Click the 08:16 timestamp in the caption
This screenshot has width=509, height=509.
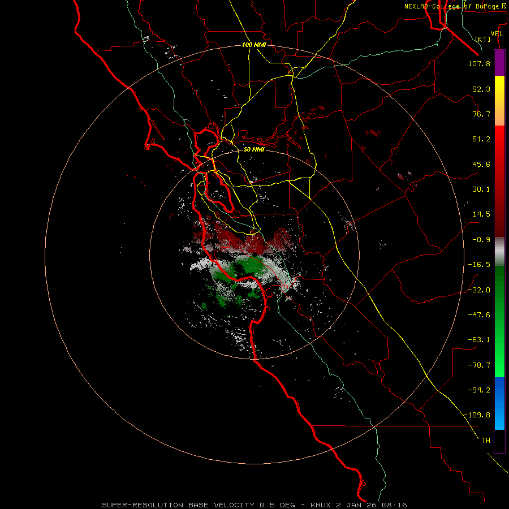coord(394,505)
